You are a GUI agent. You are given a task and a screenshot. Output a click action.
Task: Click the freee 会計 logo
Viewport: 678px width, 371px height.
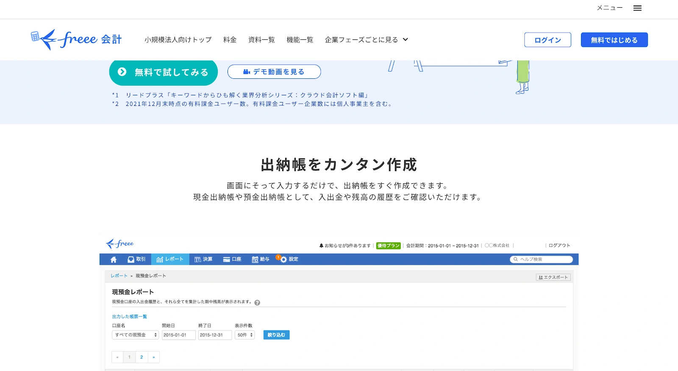[76, 39]
